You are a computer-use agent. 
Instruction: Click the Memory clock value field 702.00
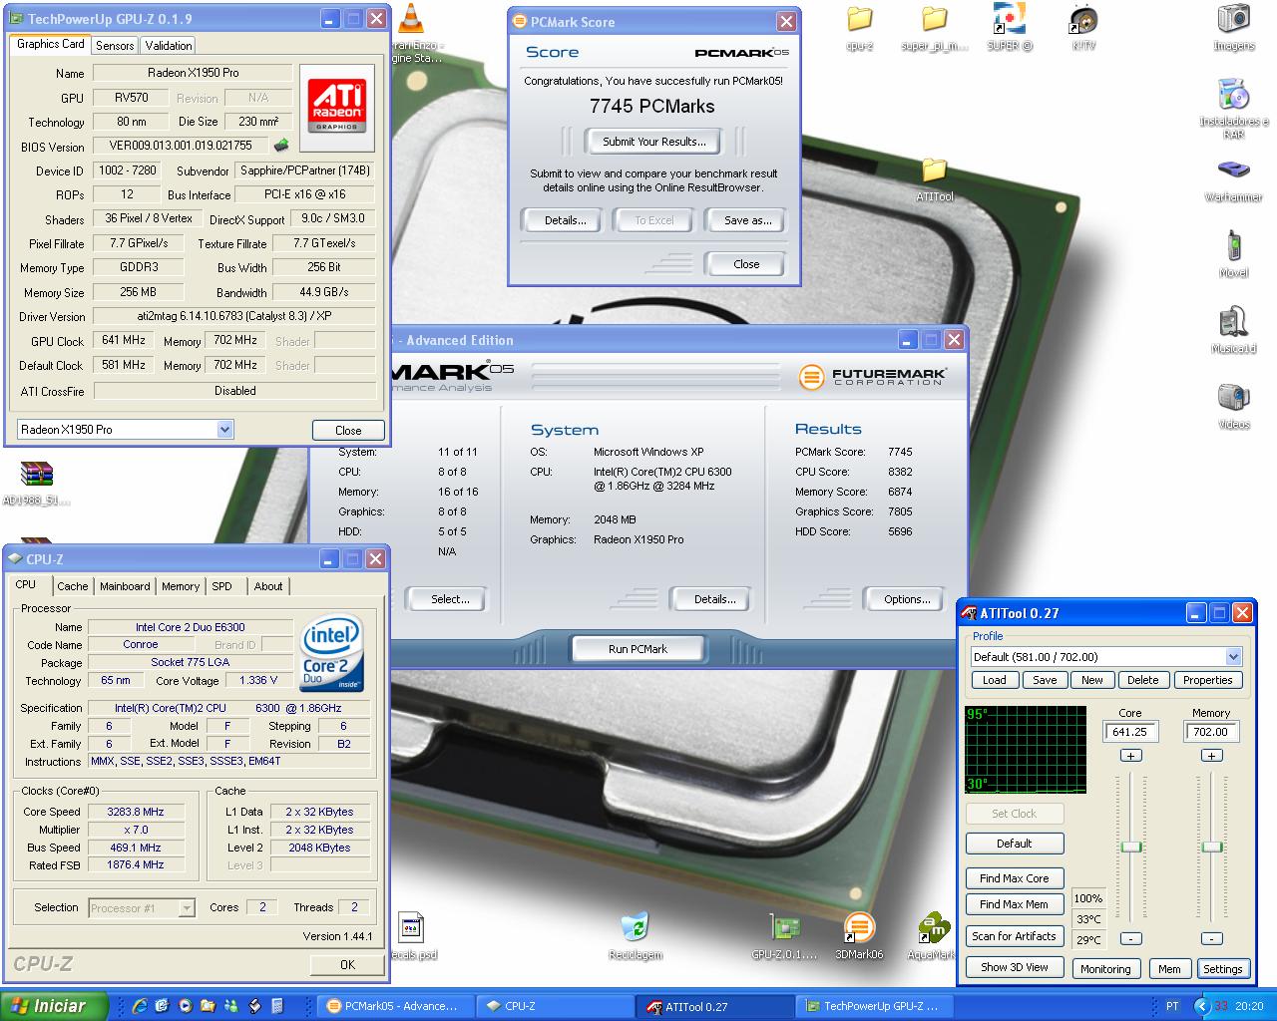click(1211, 732)
